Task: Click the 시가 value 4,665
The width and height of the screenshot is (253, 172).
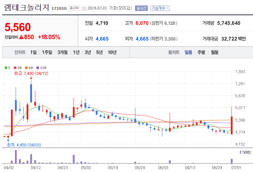Action: (x=102, y=39)
